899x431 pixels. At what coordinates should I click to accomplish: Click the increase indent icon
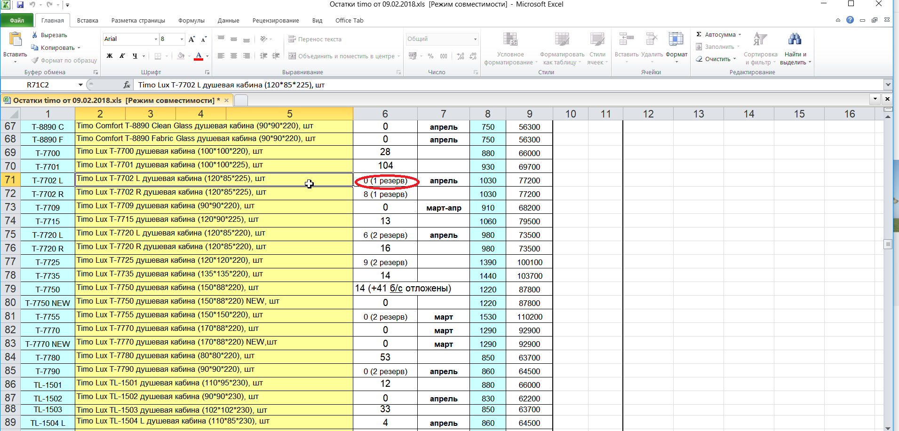point(276,56)
